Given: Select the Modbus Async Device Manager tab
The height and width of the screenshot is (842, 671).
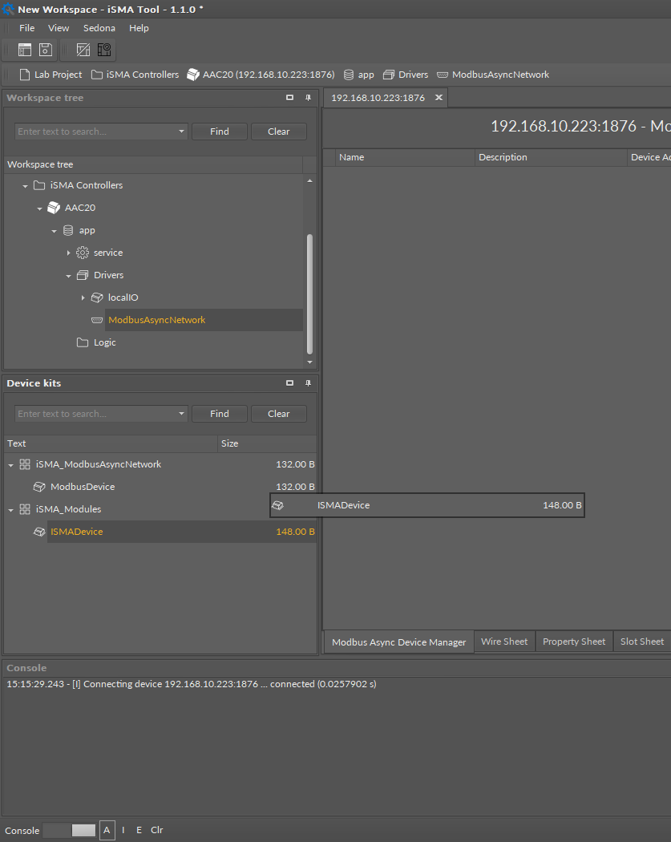Looking at the screenshot, I should coord(399,642).
